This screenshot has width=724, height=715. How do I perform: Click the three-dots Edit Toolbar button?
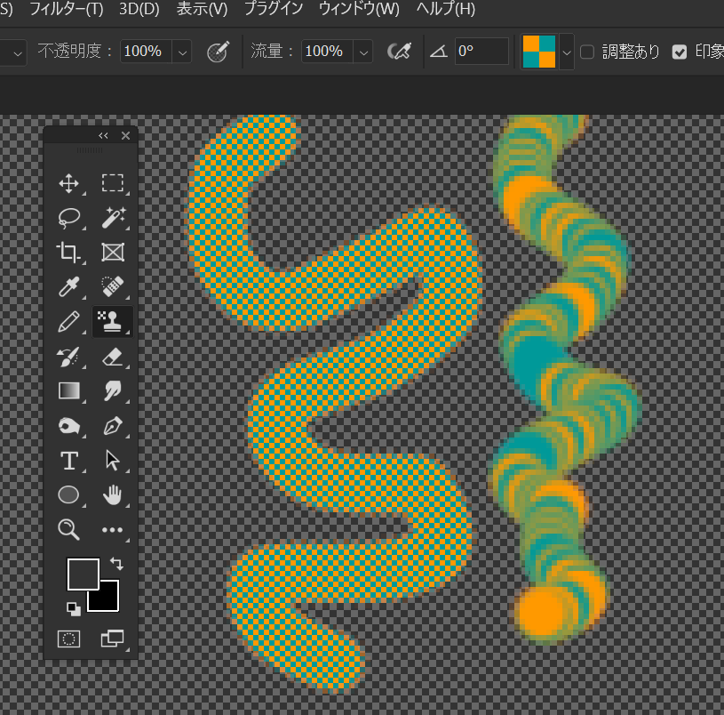click(x=113, y=530)
